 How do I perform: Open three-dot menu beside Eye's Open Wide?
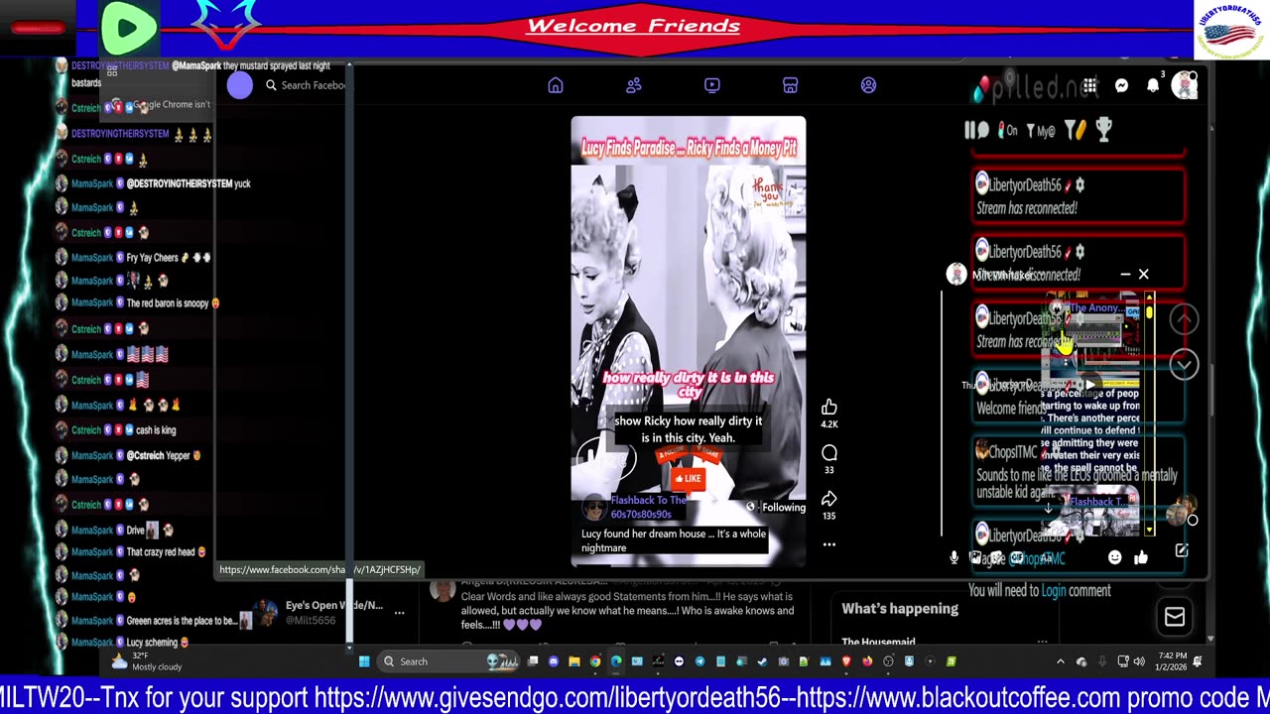(399, 613)
